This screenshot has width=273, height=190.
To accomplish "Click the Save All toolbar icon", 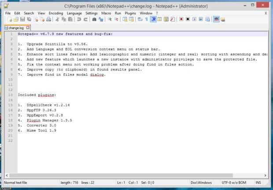I will (29, 19).
